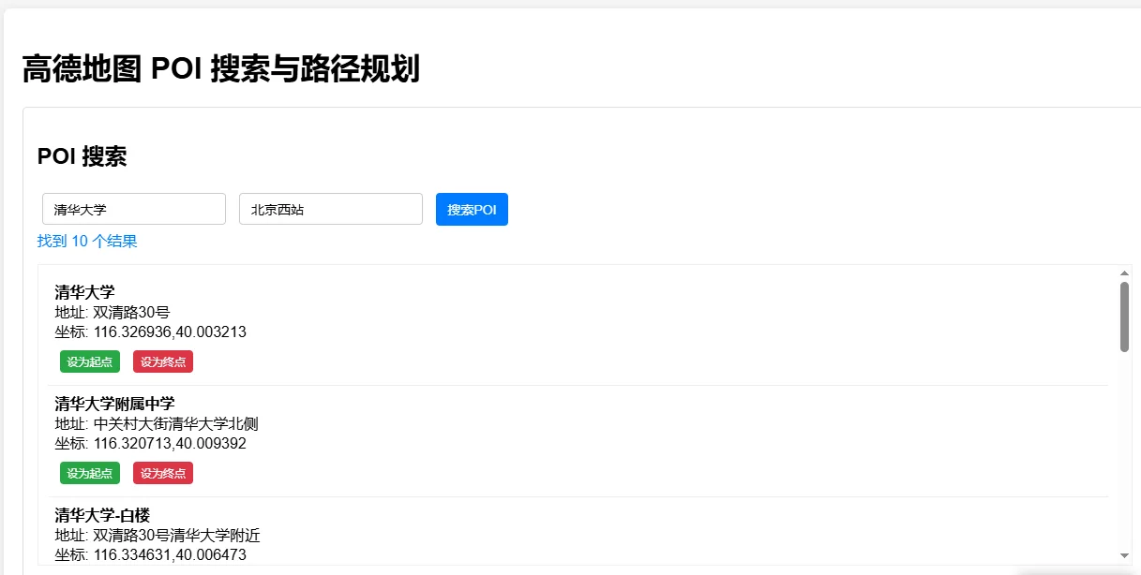Select the 清华大学附属中学 result title
The image size is (1141, 575).
tap(114, 404)
